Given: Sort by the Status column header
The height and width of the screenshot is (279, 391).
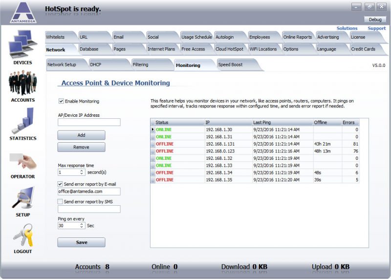Looking at the screenshot, I should coord(179,123).
